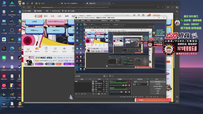203x114 pixels.
Task: Select 回收站 recycle bin desktop icon
Action: click(x=4, y=13)
